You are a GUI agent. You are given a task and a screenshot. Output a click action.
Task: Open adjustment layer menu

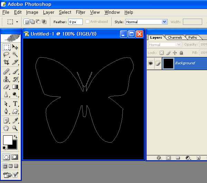pyautogui.click(x=188, y=158)
